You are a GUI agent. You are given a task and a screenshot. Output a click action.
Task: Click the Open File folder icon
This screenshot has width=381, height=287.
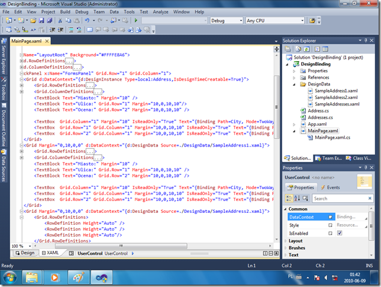(33, 21)
